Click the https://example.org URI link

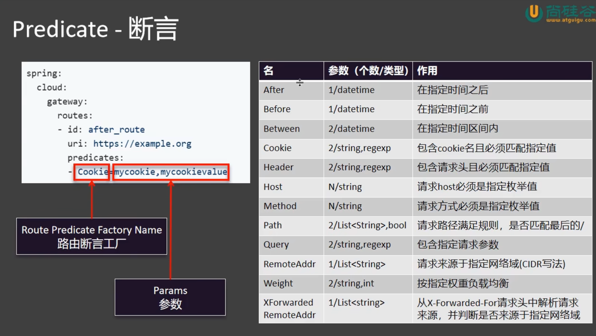click(142, 144)
